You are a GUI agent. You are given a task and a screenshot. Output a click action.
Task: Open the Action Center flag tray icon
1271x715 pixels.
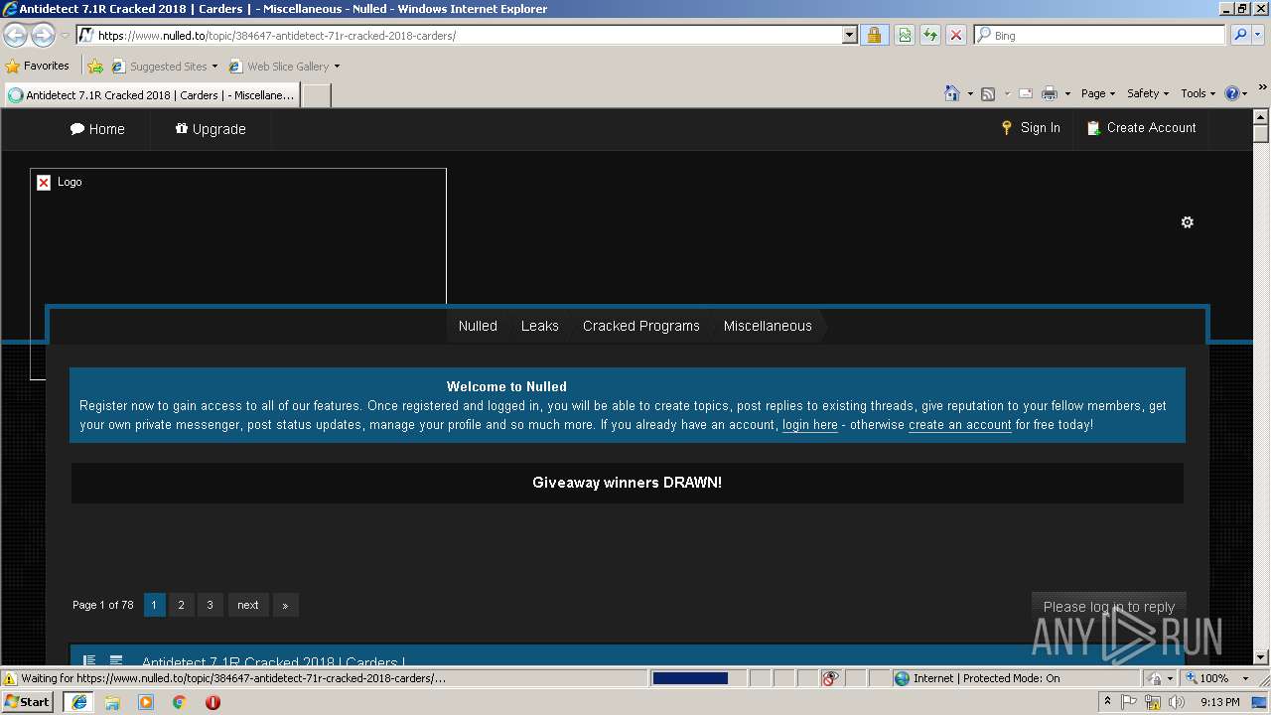1130,702
